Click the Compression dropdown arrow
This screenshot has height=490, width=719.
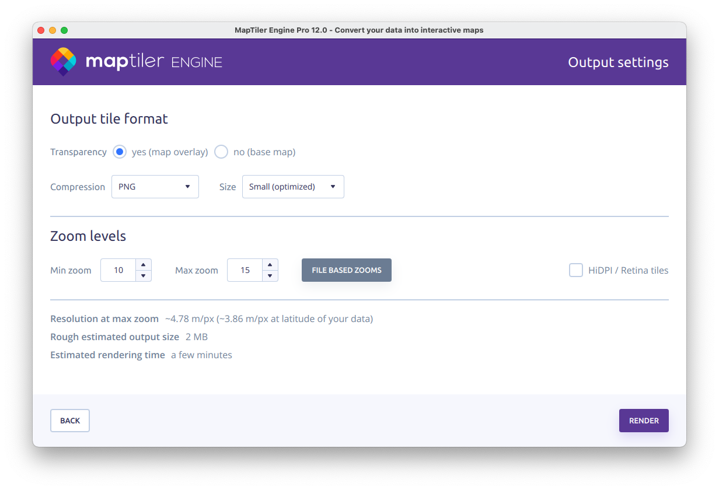[187, 187]
